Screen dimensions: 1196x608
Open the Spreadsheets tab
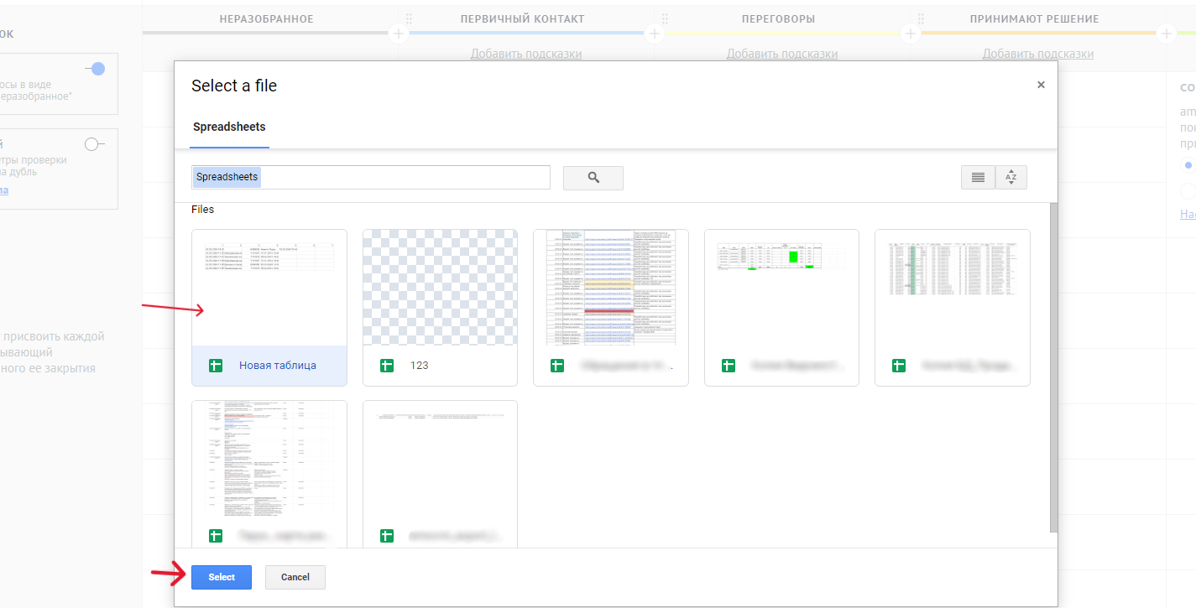[x=229, y=127]
